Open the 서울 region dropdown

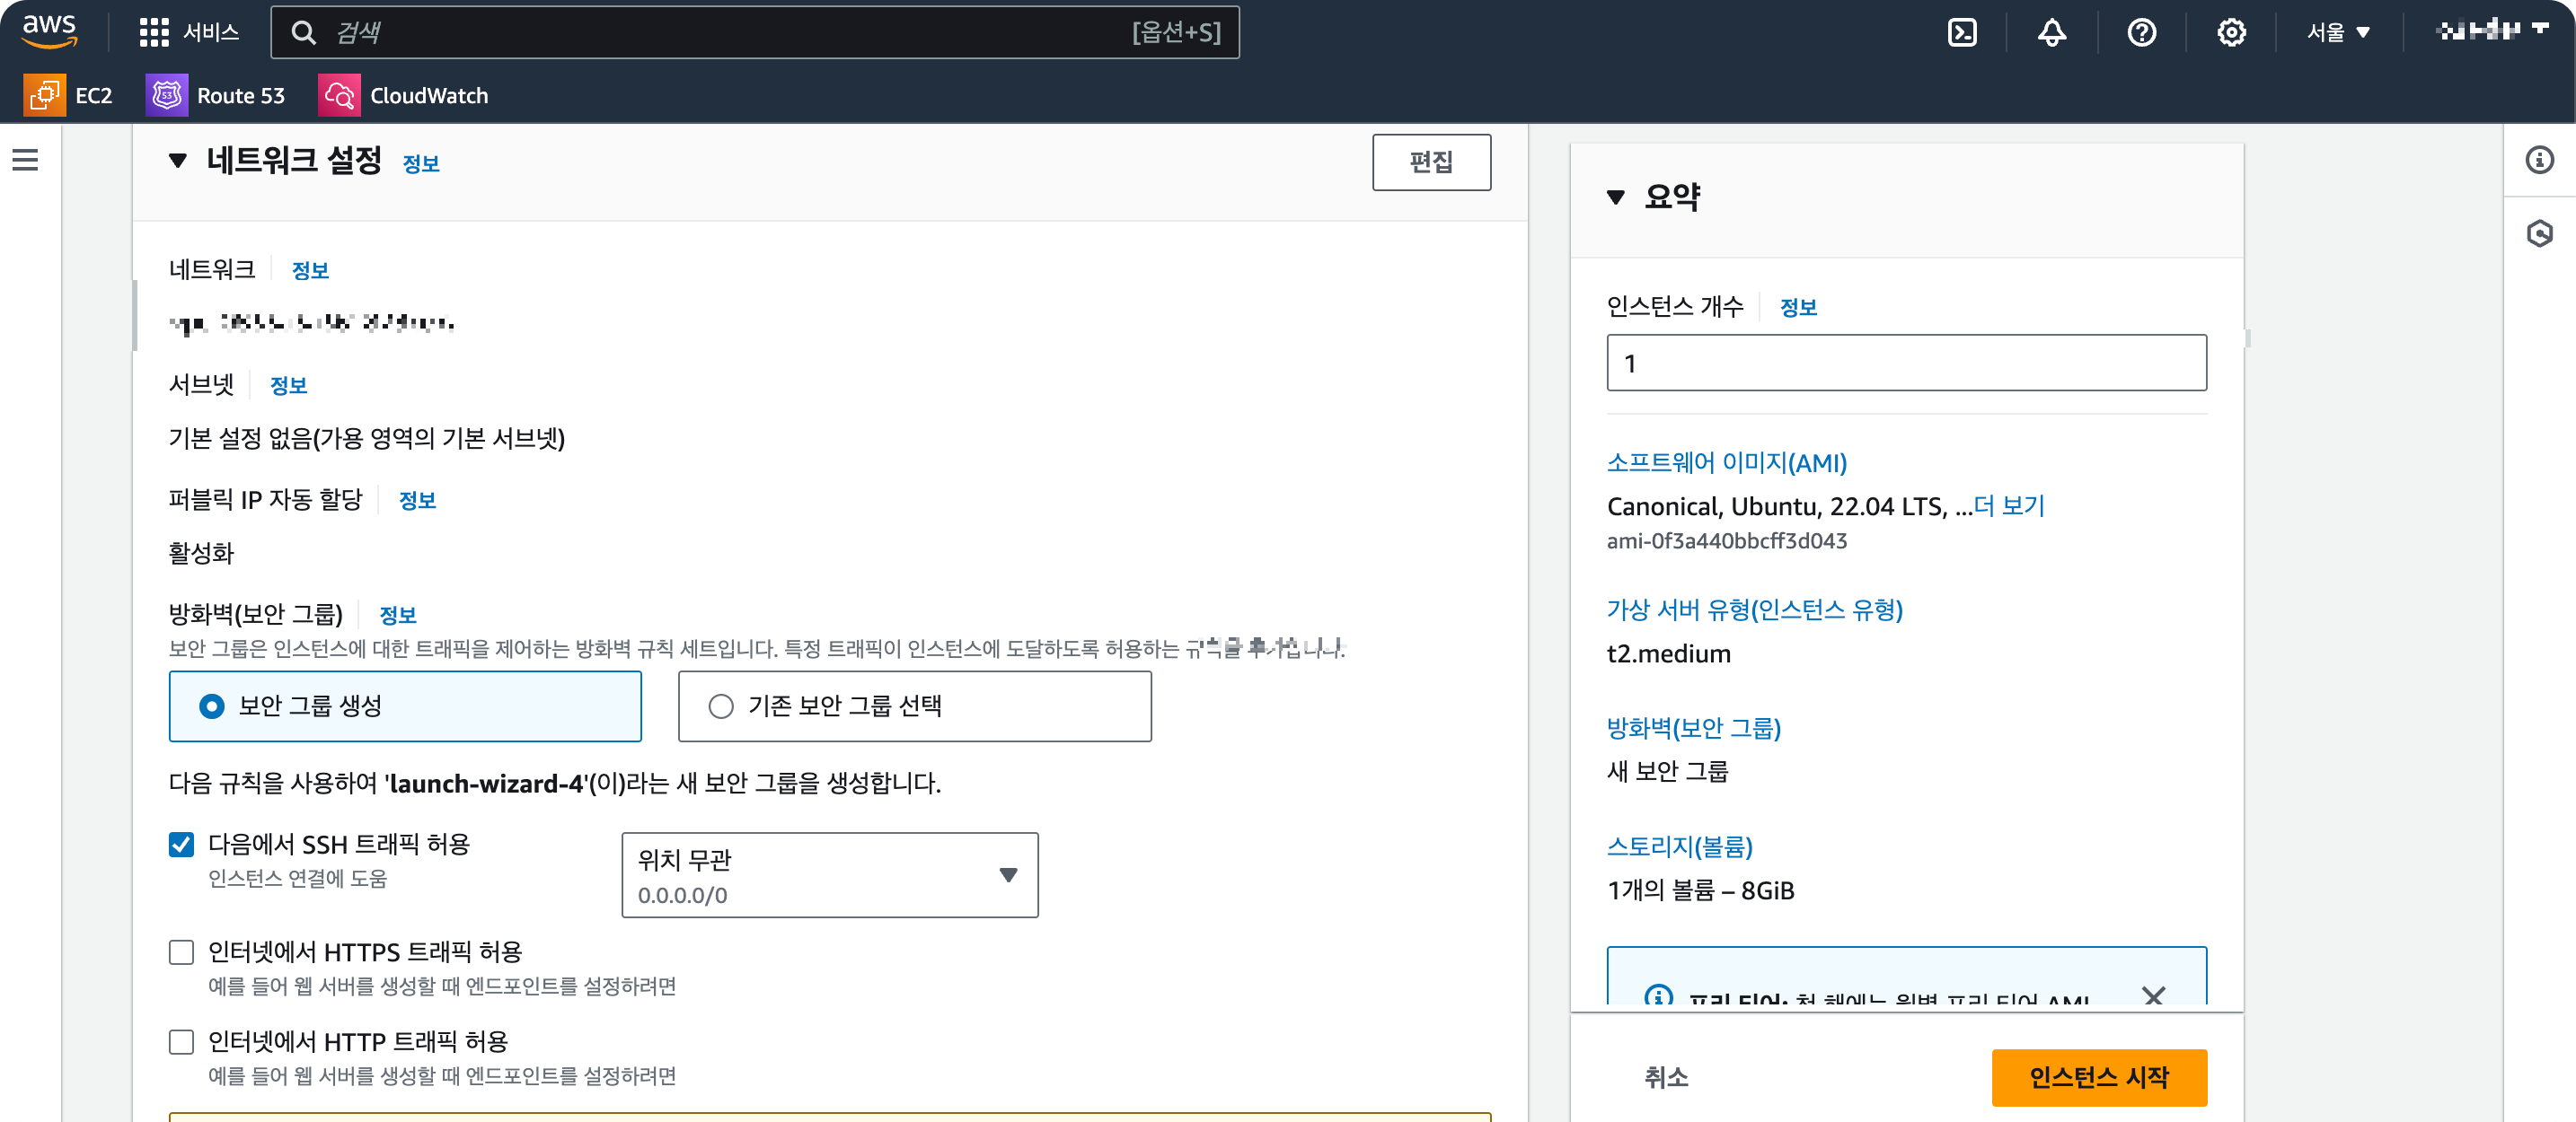[2337, 33]
